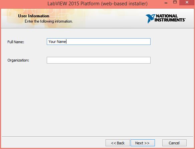Cancel the LabVIEW installation

(174, 143)
